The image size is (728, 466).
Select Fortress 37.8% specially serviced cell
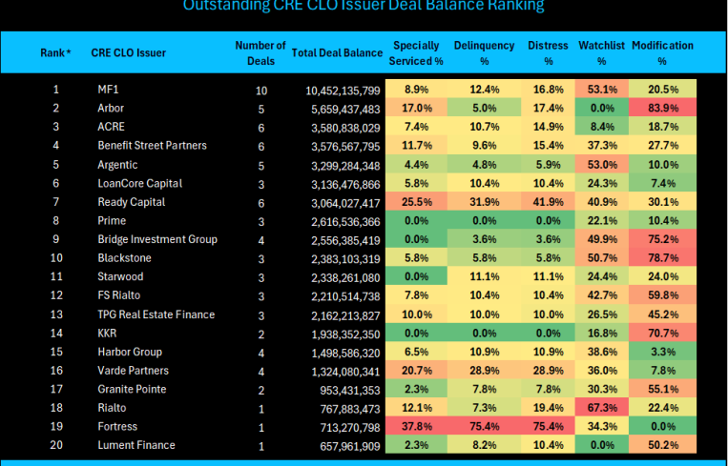coord(417,426)
